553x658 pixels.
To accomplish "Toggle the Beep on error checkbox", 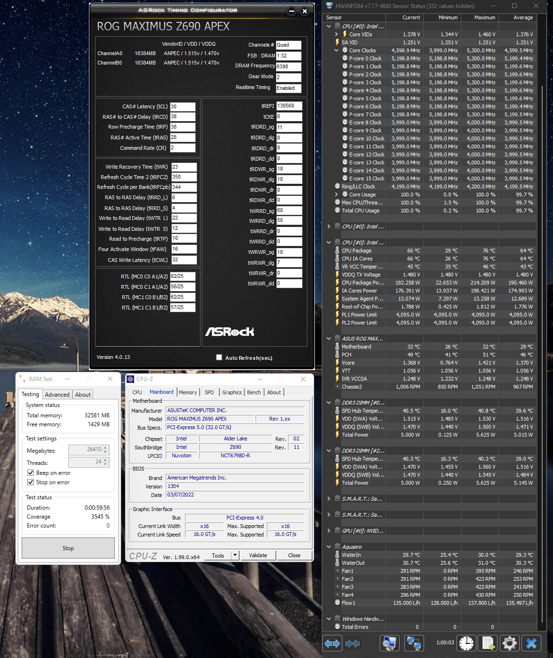I will (31, 473).
